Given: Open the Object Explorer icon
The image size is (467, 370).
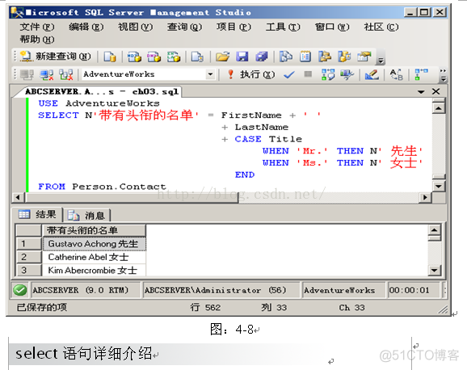Looking at the screenshot, I should coord(325,57).
